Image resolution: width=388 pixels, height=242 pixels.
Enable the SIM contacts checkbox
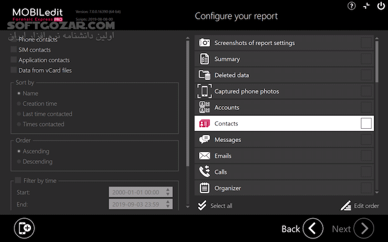(14, 50)
